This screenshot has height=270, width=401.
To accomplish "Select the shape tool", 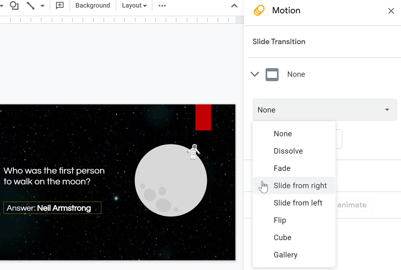I will [x=14, y=6].
